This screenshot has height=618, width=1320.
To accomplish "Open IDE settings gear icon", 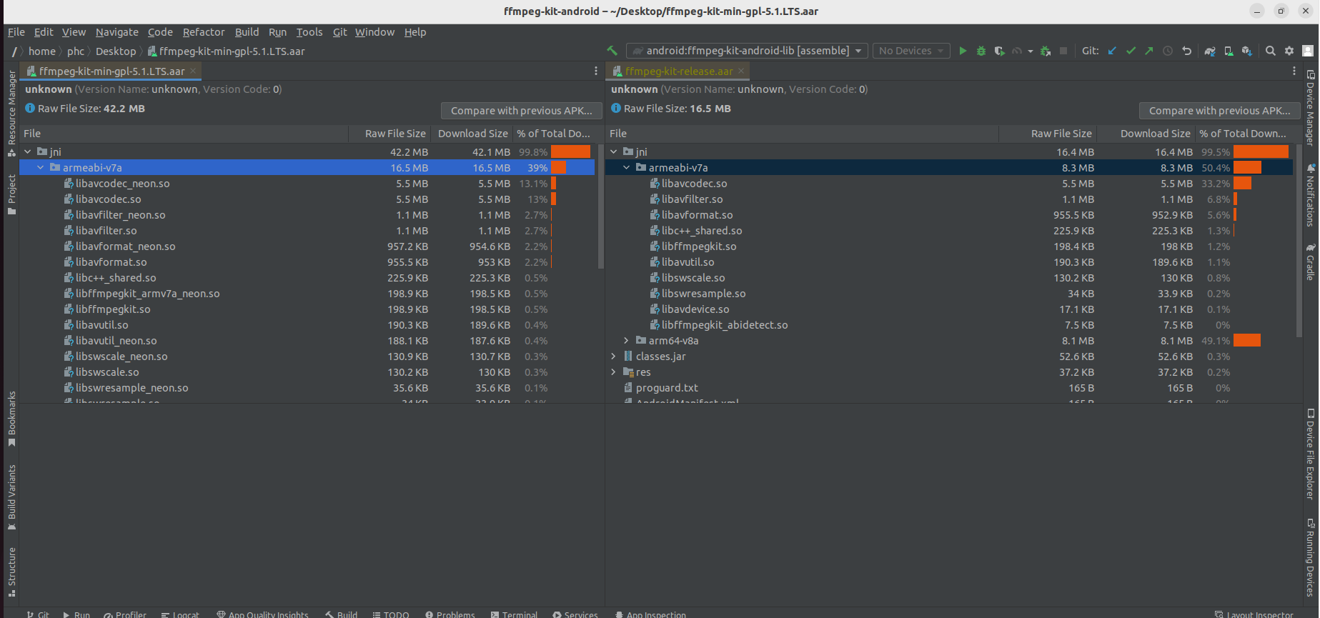I will pos(1289,51).
